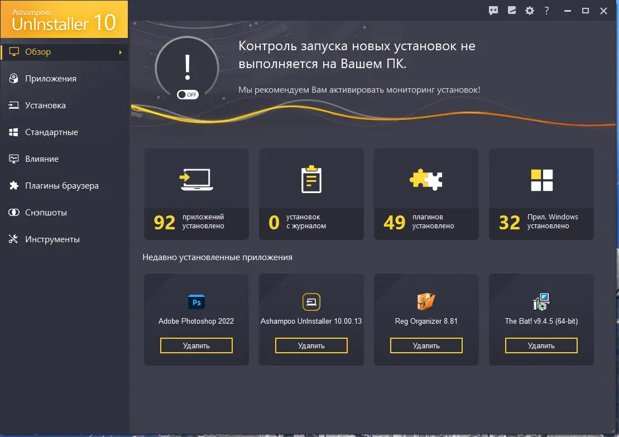Click The Bat! v9.4.5 (64-bit) label

tap(541, 321)
